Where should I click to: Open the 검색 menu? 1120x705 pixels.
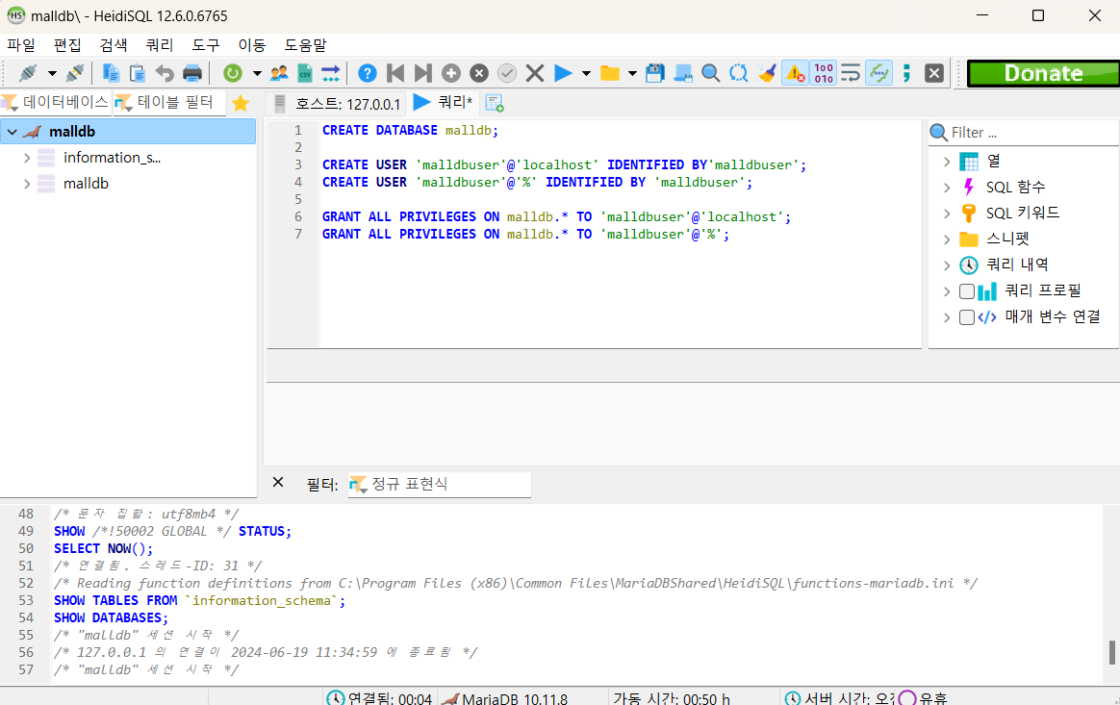click(114, 45)
